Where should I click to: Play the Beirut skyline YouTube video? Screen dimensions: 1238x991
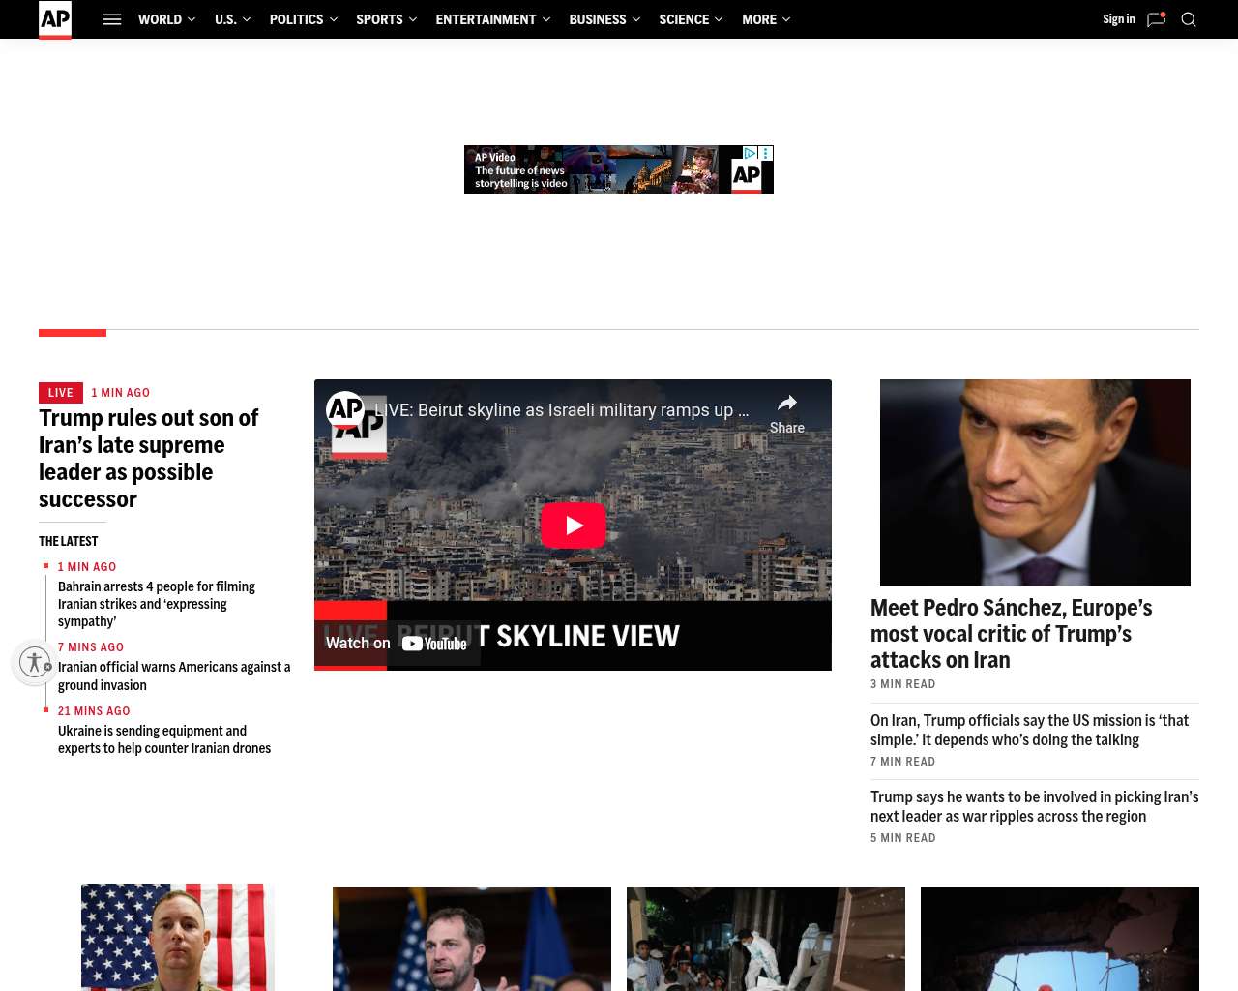pyautogui.click(x=573, y=526)
